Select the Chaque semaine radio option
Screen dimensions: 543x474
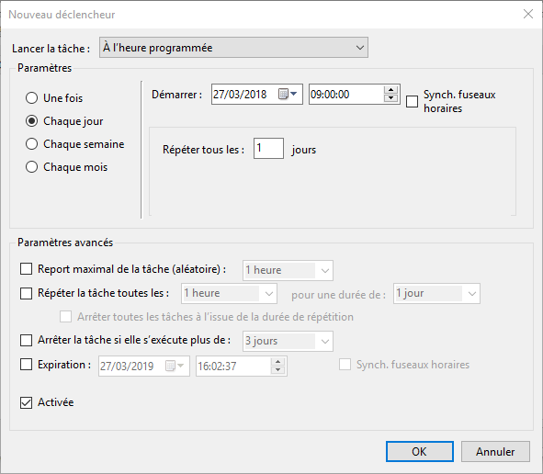tap(31, 144)
